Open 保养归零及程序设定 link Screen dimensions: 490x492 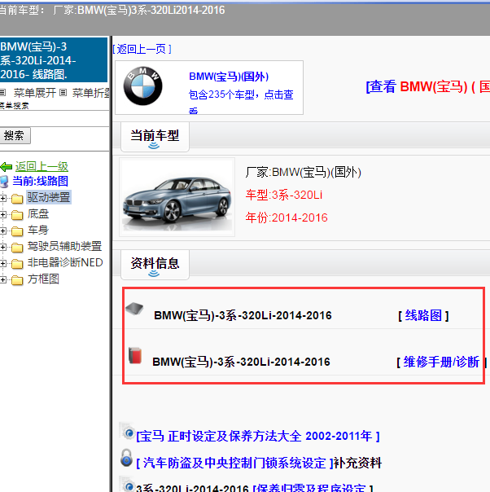313,488
